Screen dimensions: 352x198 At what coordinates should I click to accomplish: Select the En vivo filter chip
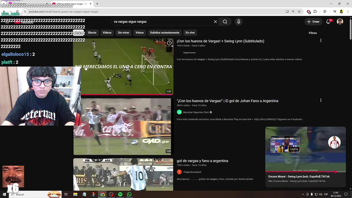190,33
